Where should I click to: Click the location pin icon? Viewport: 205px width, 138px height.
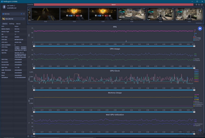pyautogui.click(x=196, y=5)
